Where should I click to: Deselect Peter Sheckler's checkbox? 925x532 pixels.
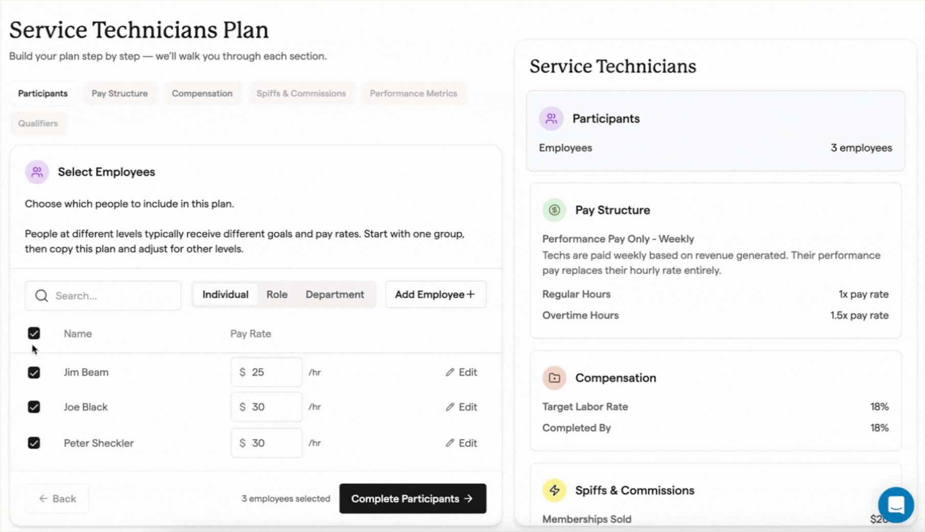pos(34,443)
